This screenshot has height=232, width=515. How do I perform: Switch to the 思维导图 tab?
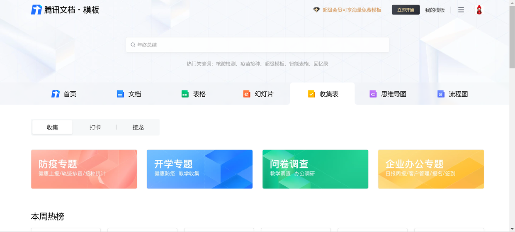pos(387,94)
